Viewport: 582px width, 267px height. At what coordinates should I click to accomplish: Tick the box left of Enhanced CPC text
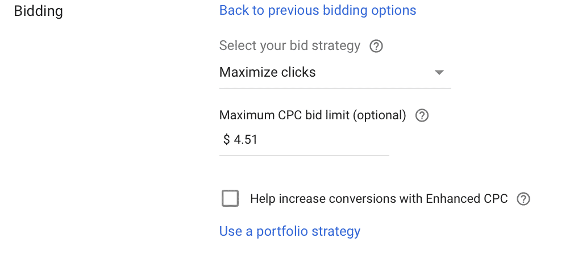tap(230, 198)
